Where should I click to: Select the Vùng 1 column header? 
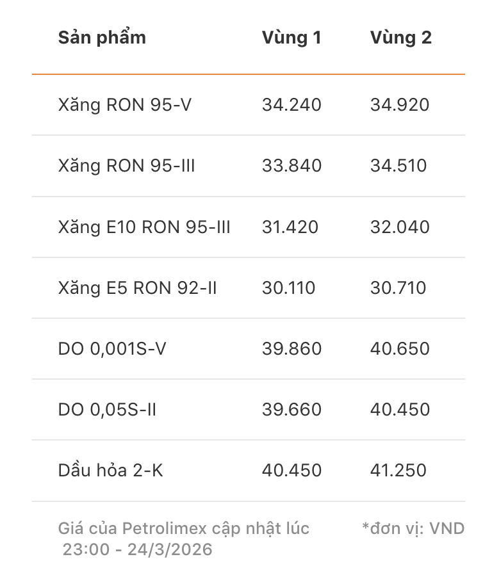pos(291,38)
